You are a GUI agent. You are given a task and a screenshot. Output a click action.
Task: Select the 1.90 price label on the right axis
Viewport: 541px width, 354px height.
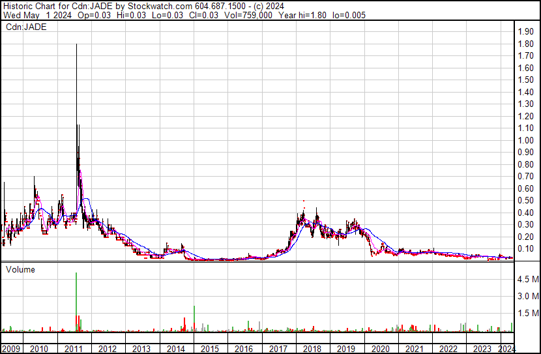tap(526, 31)
